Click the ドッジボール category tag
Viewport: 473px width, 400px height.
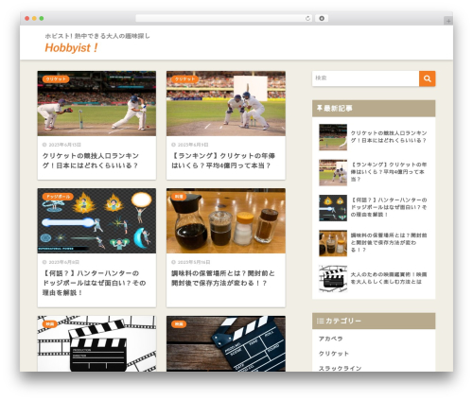coord(58,197)
